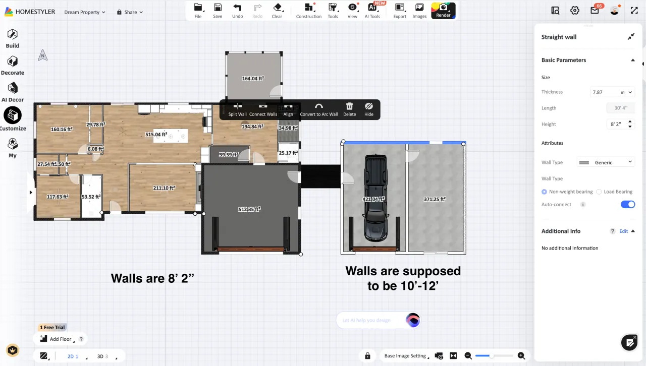
Task: Select Load Bearing radio option
Action: click(x=599, y=192)
